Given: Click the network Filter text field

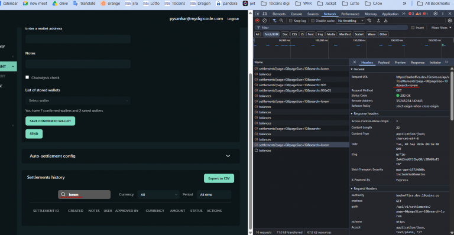Looking at the screenshot, I should (332, 28).
